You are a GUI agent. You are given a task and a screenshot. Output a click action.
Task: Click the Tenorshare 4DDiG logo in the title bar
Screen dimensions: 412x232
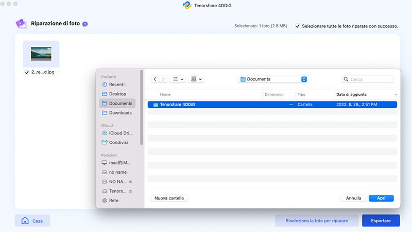187,5
